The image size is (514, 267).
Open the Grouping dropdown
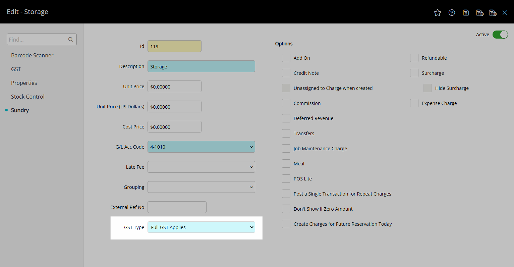(x=201, y=187)
